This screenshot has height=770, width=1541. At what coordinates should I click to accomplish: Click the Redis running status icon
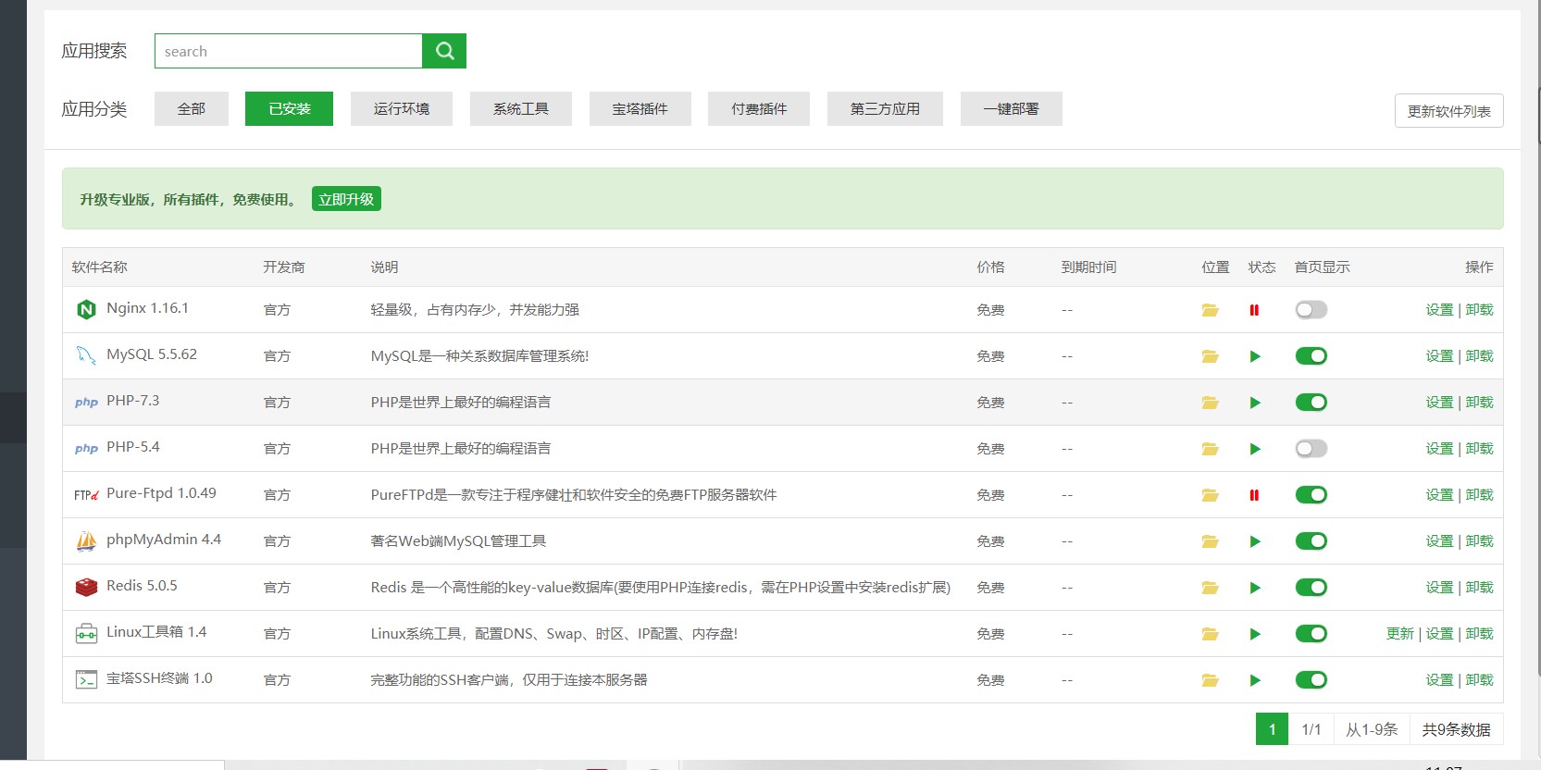coord(1255,588)
